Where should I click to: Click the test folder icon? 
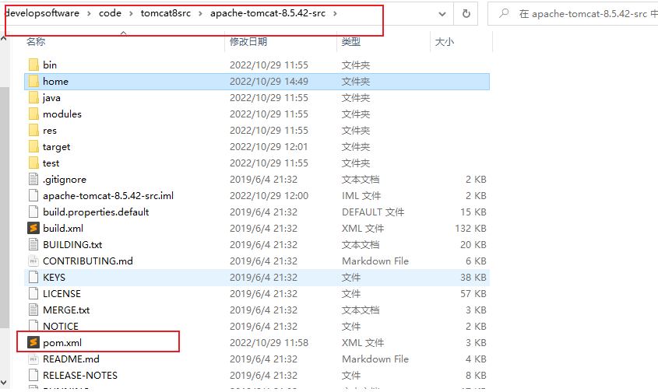(x=33, y=163)
